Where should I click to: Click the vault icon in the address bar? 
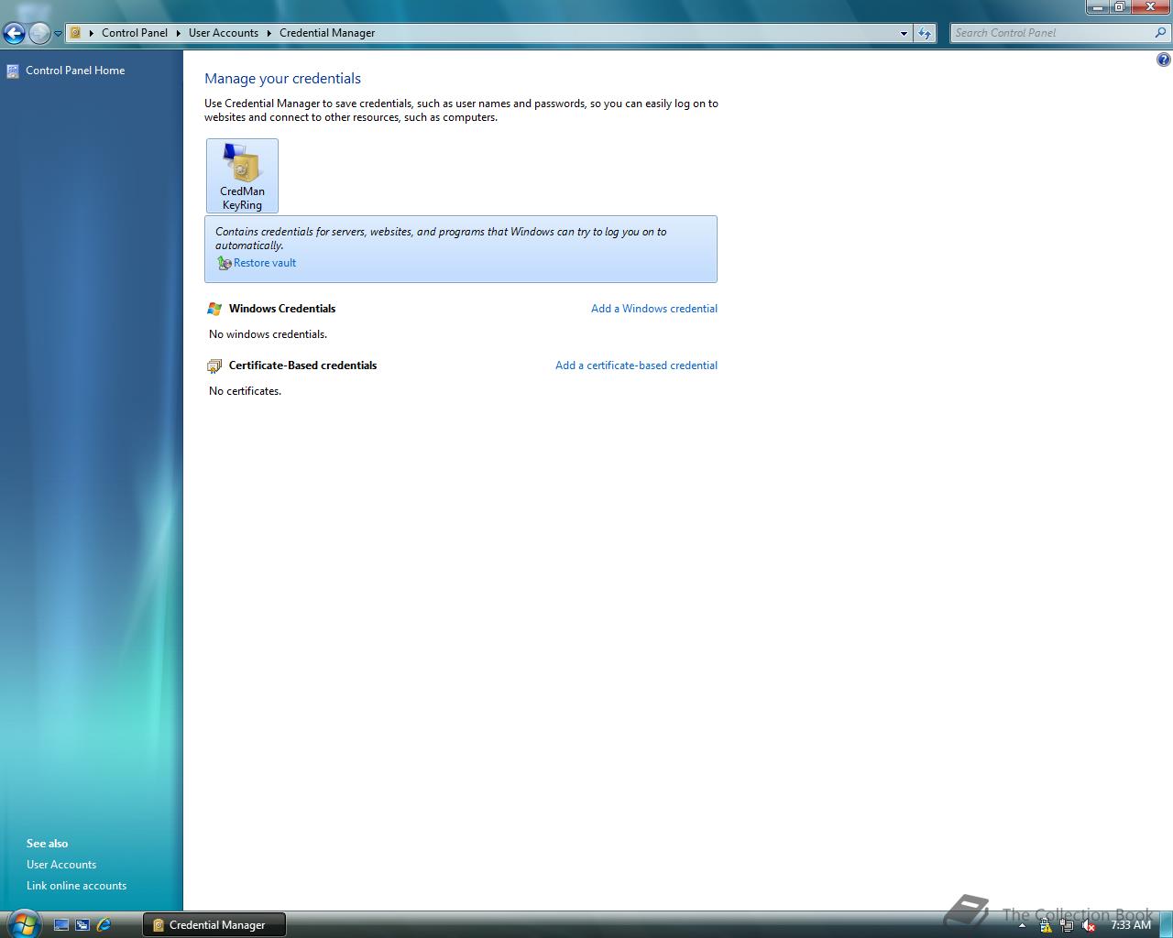point(76,33)
